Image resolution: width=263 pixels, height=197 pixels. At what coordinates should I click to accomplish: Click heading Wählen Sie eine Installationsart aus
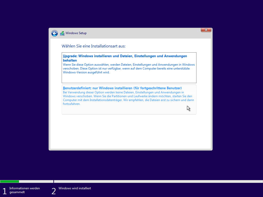tap(93, 46)
